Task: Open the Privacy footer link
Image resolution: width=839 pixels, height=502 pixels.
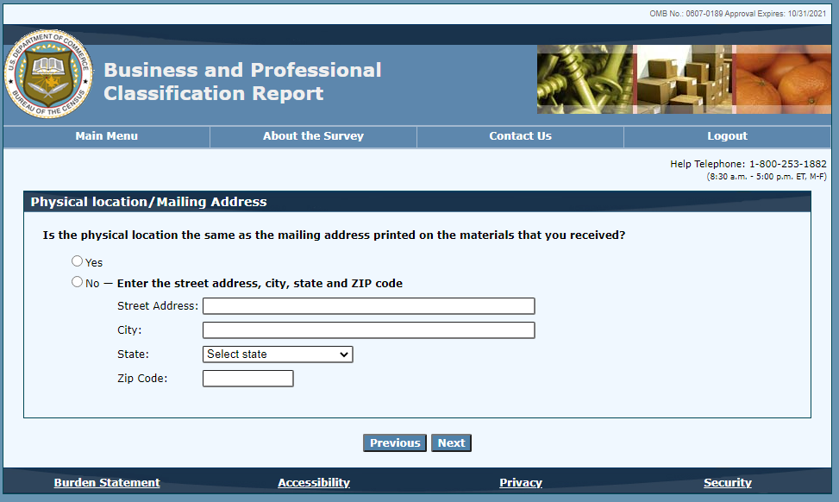Action: point(521,483)
